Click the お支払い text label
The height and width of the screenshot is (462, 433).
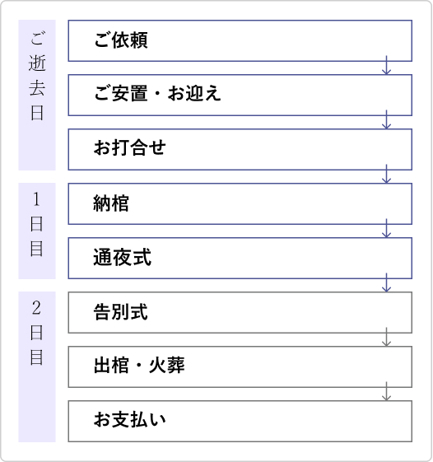point(129,419)
